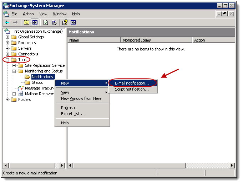The width and height of the screenshot is (243, 184).
Task: Collapse the Monitoring and Status node
Action: click(x=14, y=71)
